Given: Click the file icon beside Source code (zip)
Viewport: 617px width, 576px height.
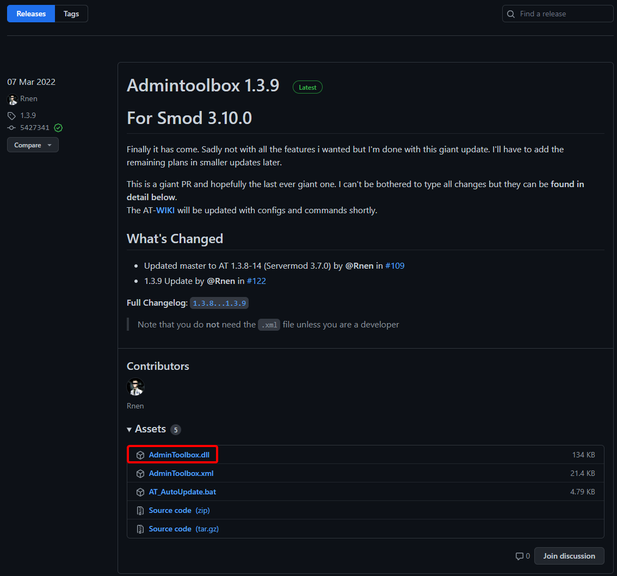Looking at the screenshot, I should 141,510.
